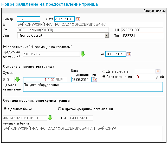Open calendar beside credit agreement date 31.03.2014
This screenshot has width=168, height=144.
(x=129, y=54)
